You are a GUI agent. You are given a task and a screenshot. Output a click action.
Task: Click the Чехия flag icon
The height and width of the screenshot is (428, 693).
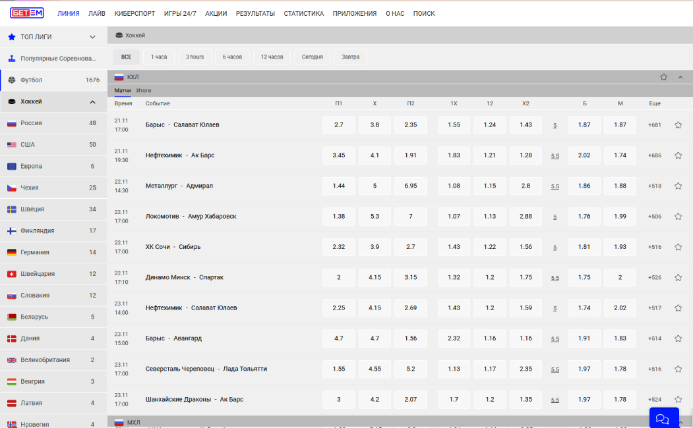coord(12,188)
